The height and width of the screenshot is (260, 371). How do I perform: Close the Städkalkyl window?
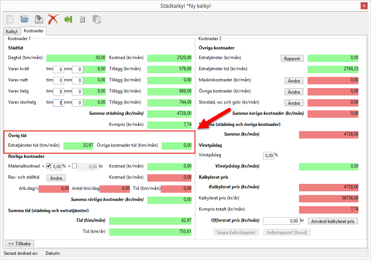pyautogui.click(x=364, y=6)
